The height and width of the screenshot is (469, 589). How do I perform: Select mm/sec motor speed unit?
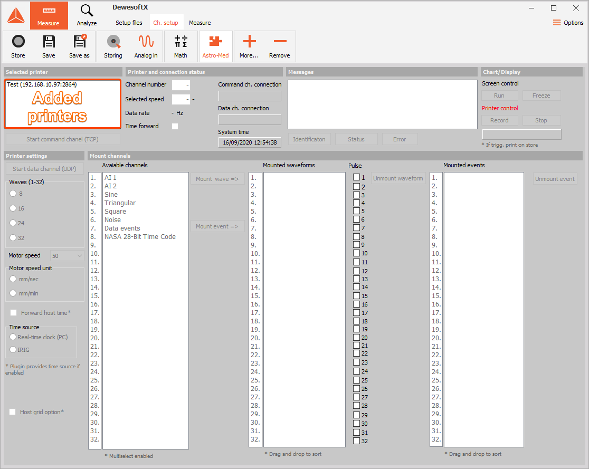[13, 279]
